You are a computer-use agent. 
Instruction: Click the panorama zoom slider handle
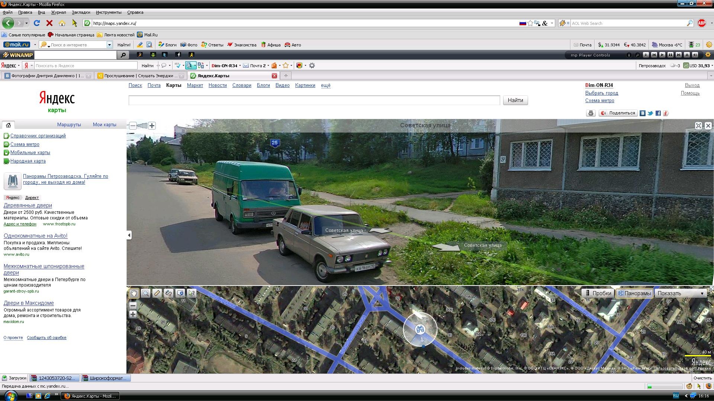pos(143,126)
